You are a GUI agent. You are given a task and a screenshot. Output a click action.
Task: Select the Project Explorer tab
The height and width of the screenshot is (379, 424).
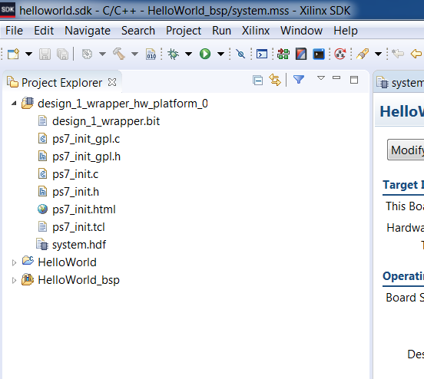(x=61, y=82)
